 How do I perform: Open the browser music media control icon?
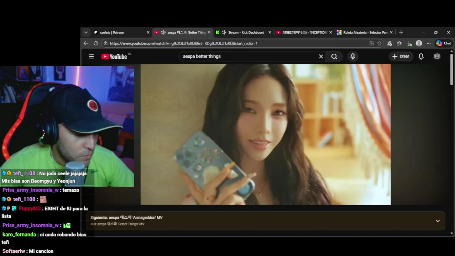(389, 43)
